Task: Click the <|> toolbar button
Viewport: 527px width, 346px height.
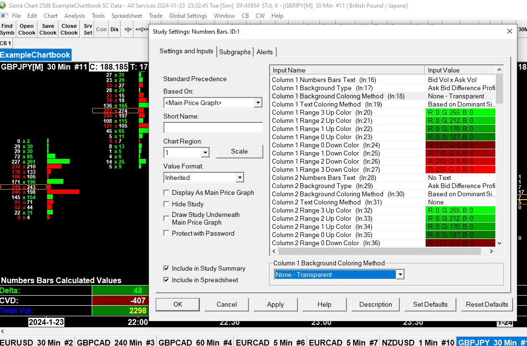Action: tap(128, 29)
